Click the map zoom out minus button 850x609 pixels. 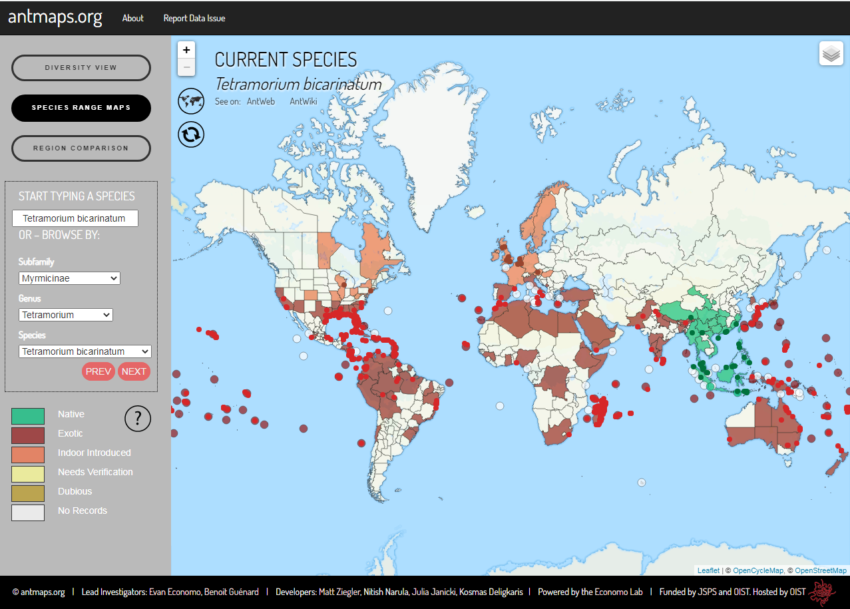click(x=186, y=67)
